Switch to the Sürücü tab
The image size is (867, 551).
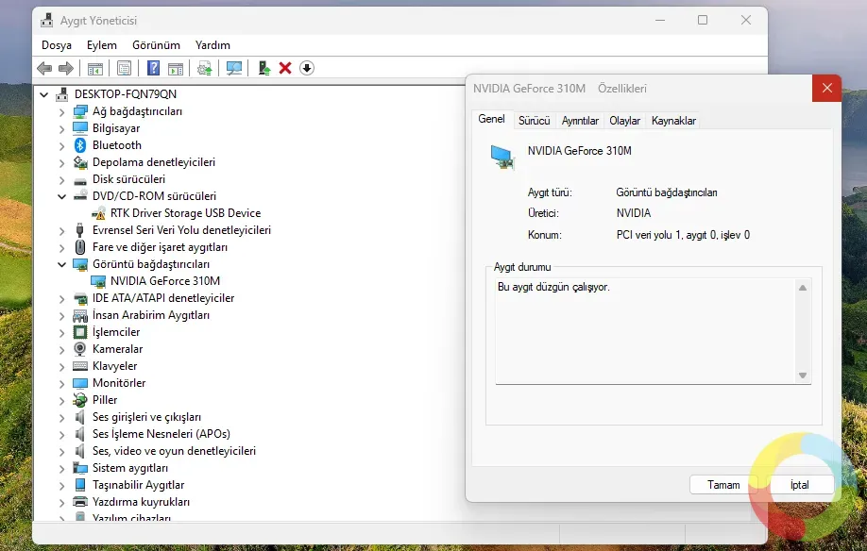(x=535, y=121)
